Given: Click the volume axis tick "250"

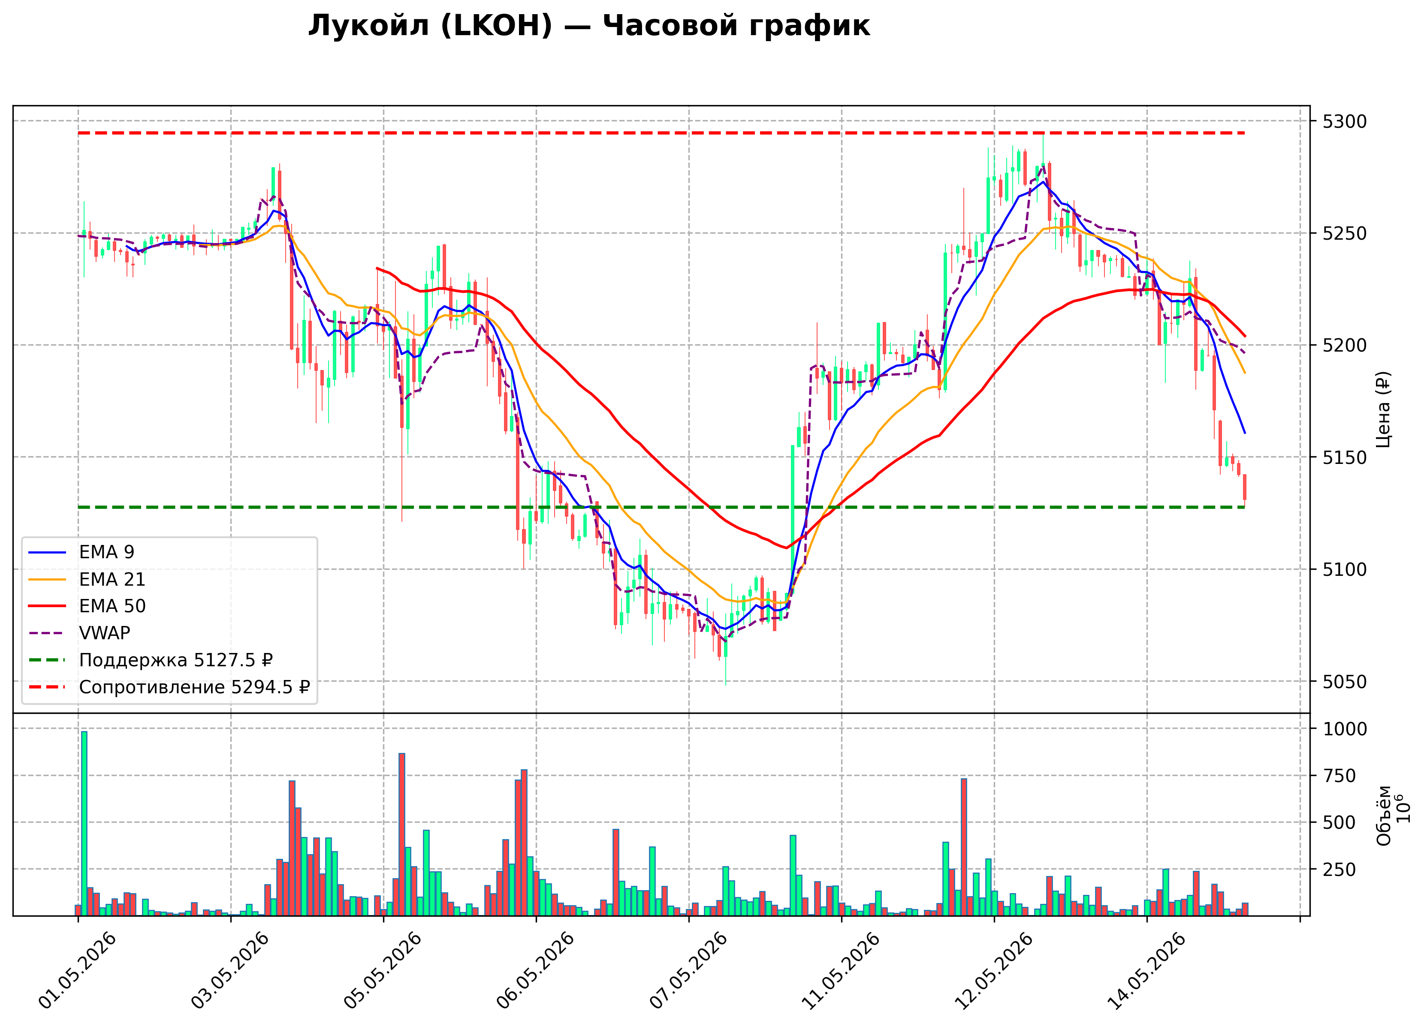Looking at the screenshot, I should [1340, 870].
